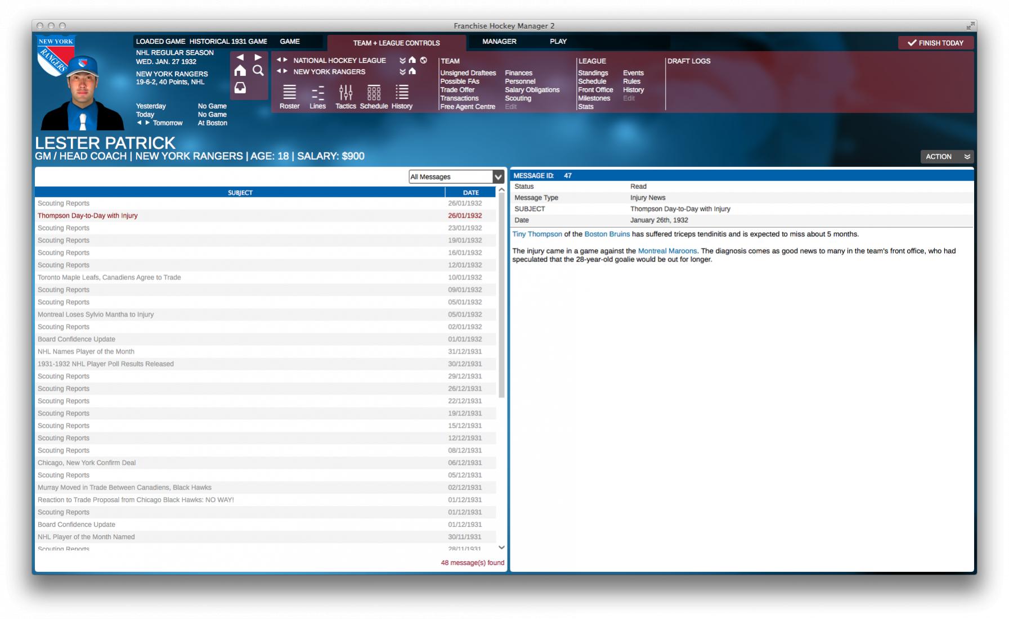The width and height of the screenshot is (1009, 619).
Task: Go to New York Rangers home icon
Action: [412, 71]
